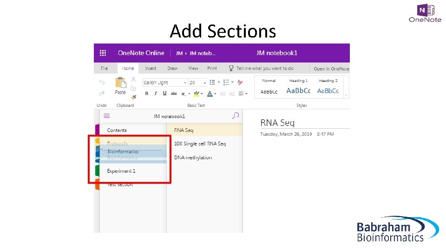This screenshot has width=446, height=250.
Task: Apply the Heading 2 style
Action: coord(328,87)
